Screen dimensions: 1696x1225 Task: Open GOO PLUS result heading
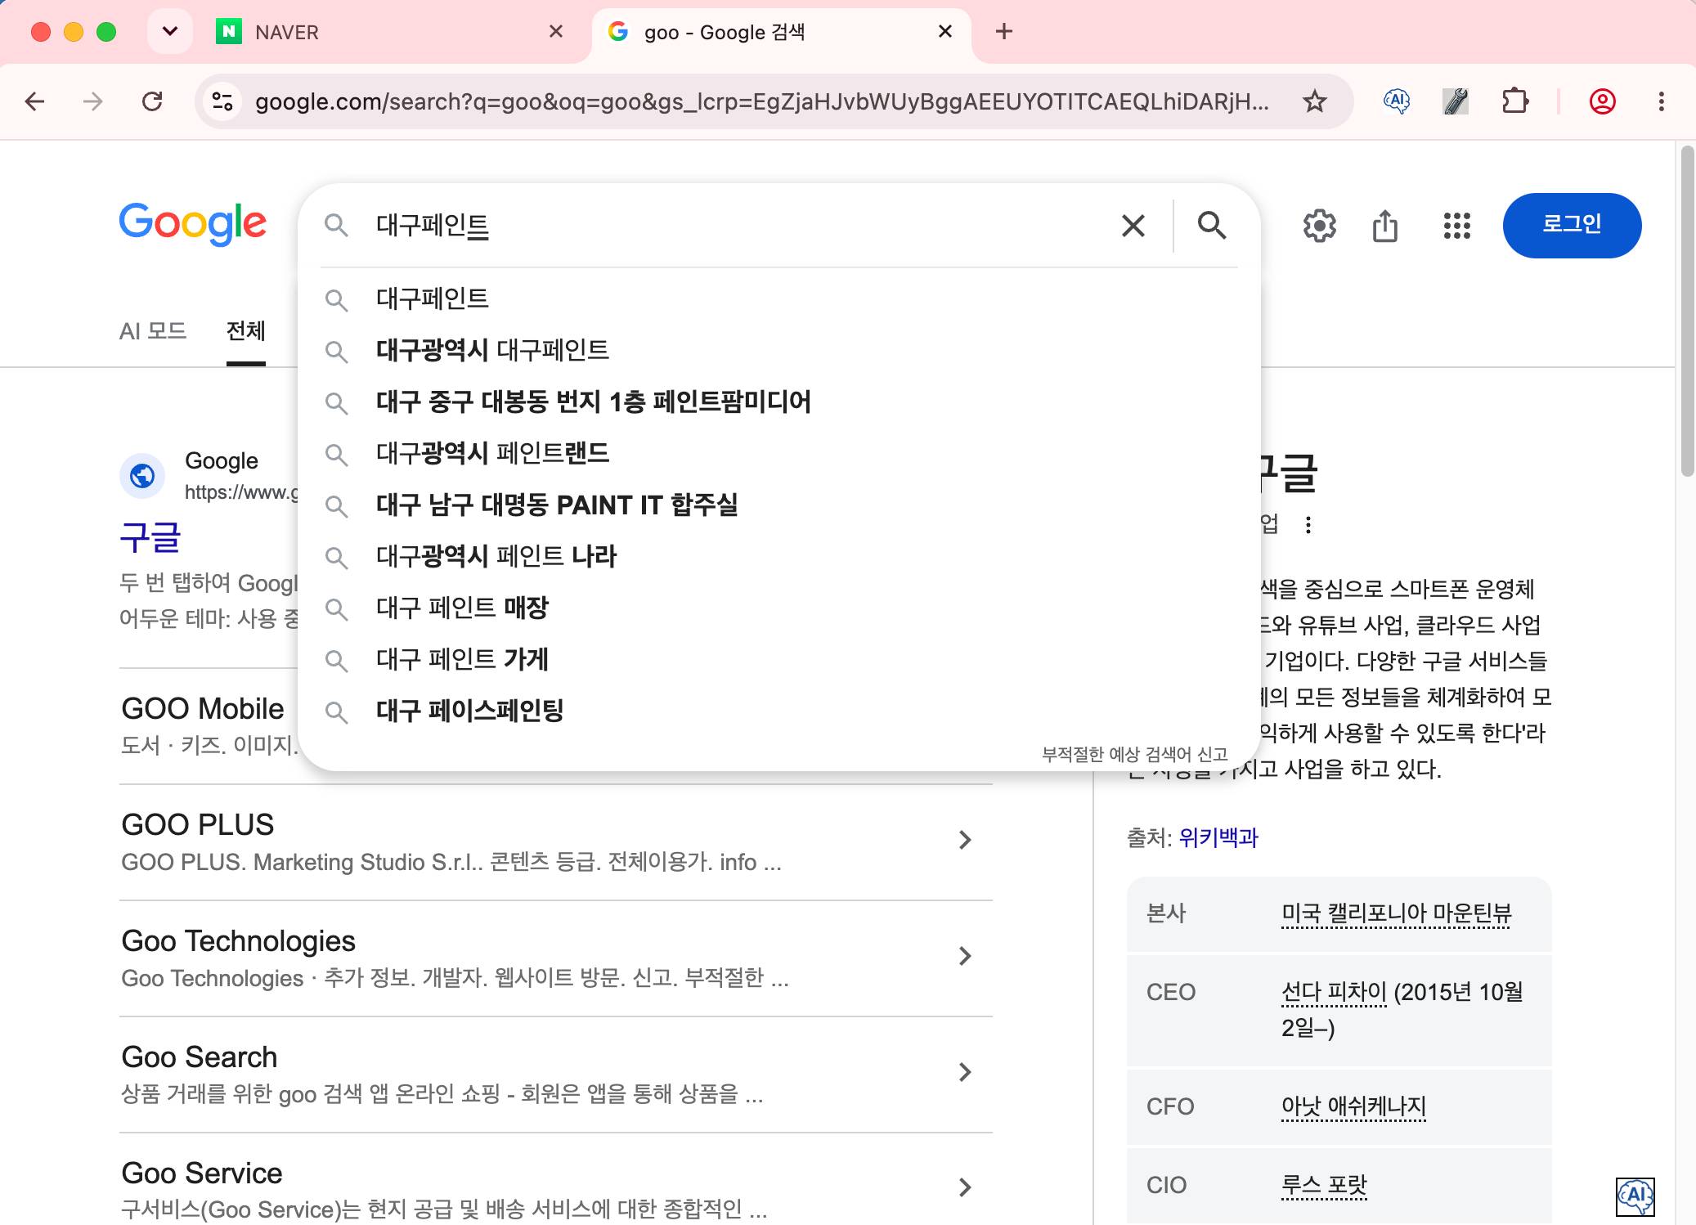pos(198,824)
